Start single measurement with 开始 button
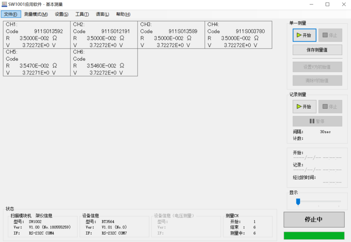351x242 pixels. (x=304, y=35)
